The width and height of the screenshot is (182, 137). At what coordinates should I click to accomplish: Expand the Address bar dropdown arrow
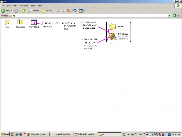click(x=170, y=15)
